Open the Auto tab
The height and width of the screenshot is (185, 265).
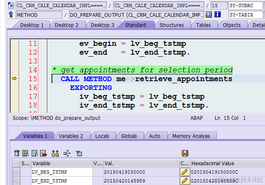[x=154, y=136]
